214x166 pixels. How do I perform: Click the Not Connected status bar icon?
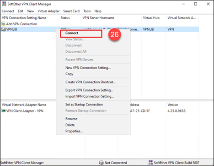click(x=101, y=162)
